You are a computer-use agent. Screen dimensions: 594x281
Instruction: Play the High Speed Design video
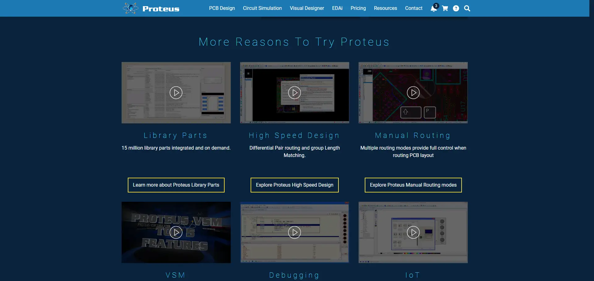click(x=295, y=93)
